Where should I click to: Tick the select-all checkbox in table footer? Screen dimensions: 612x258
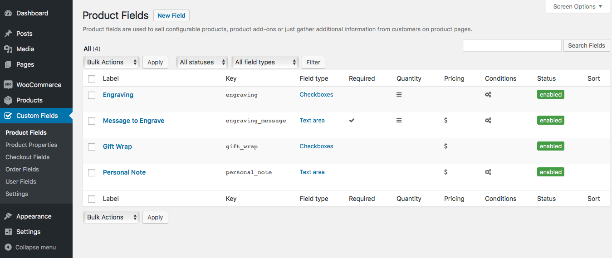(92, 199)
